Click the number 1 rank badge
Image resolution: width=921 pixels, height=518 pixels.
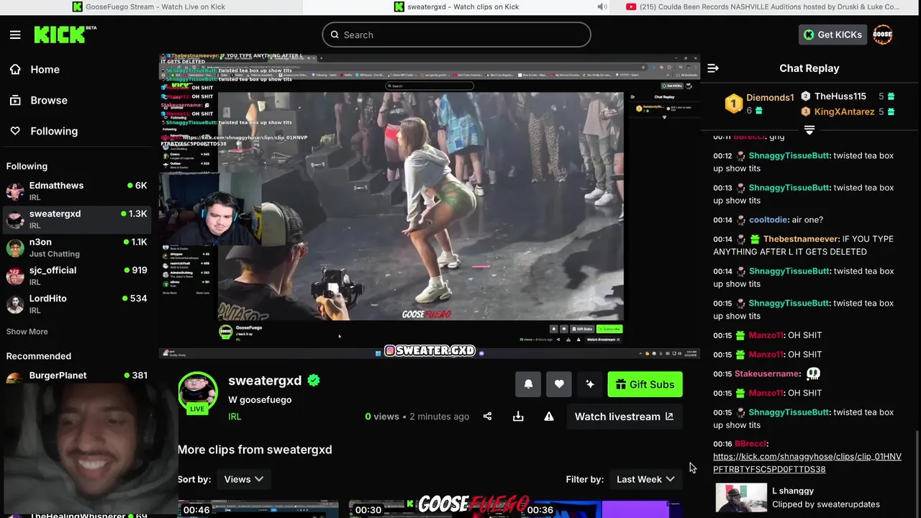tap(732, 104)
